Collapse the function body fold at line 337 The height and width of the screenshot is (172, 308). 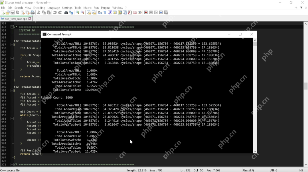point(12,44)
